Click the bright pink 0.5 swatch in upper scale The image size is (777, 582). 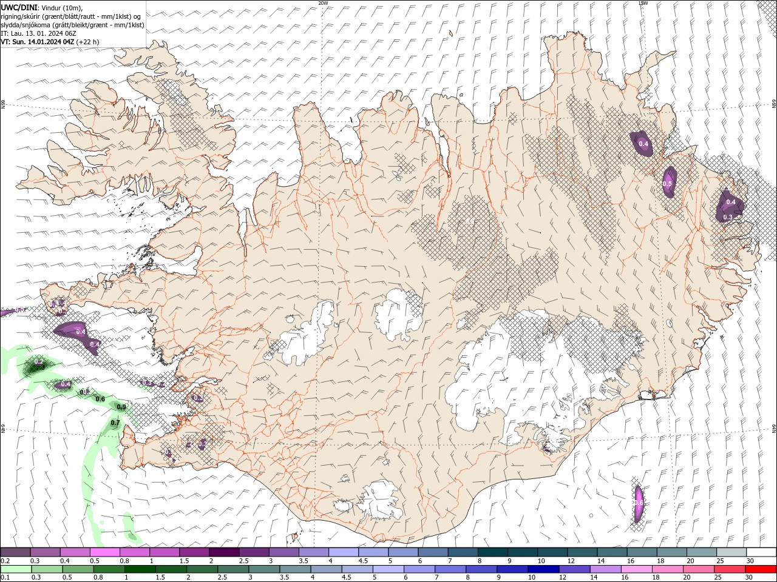(104, 552)
